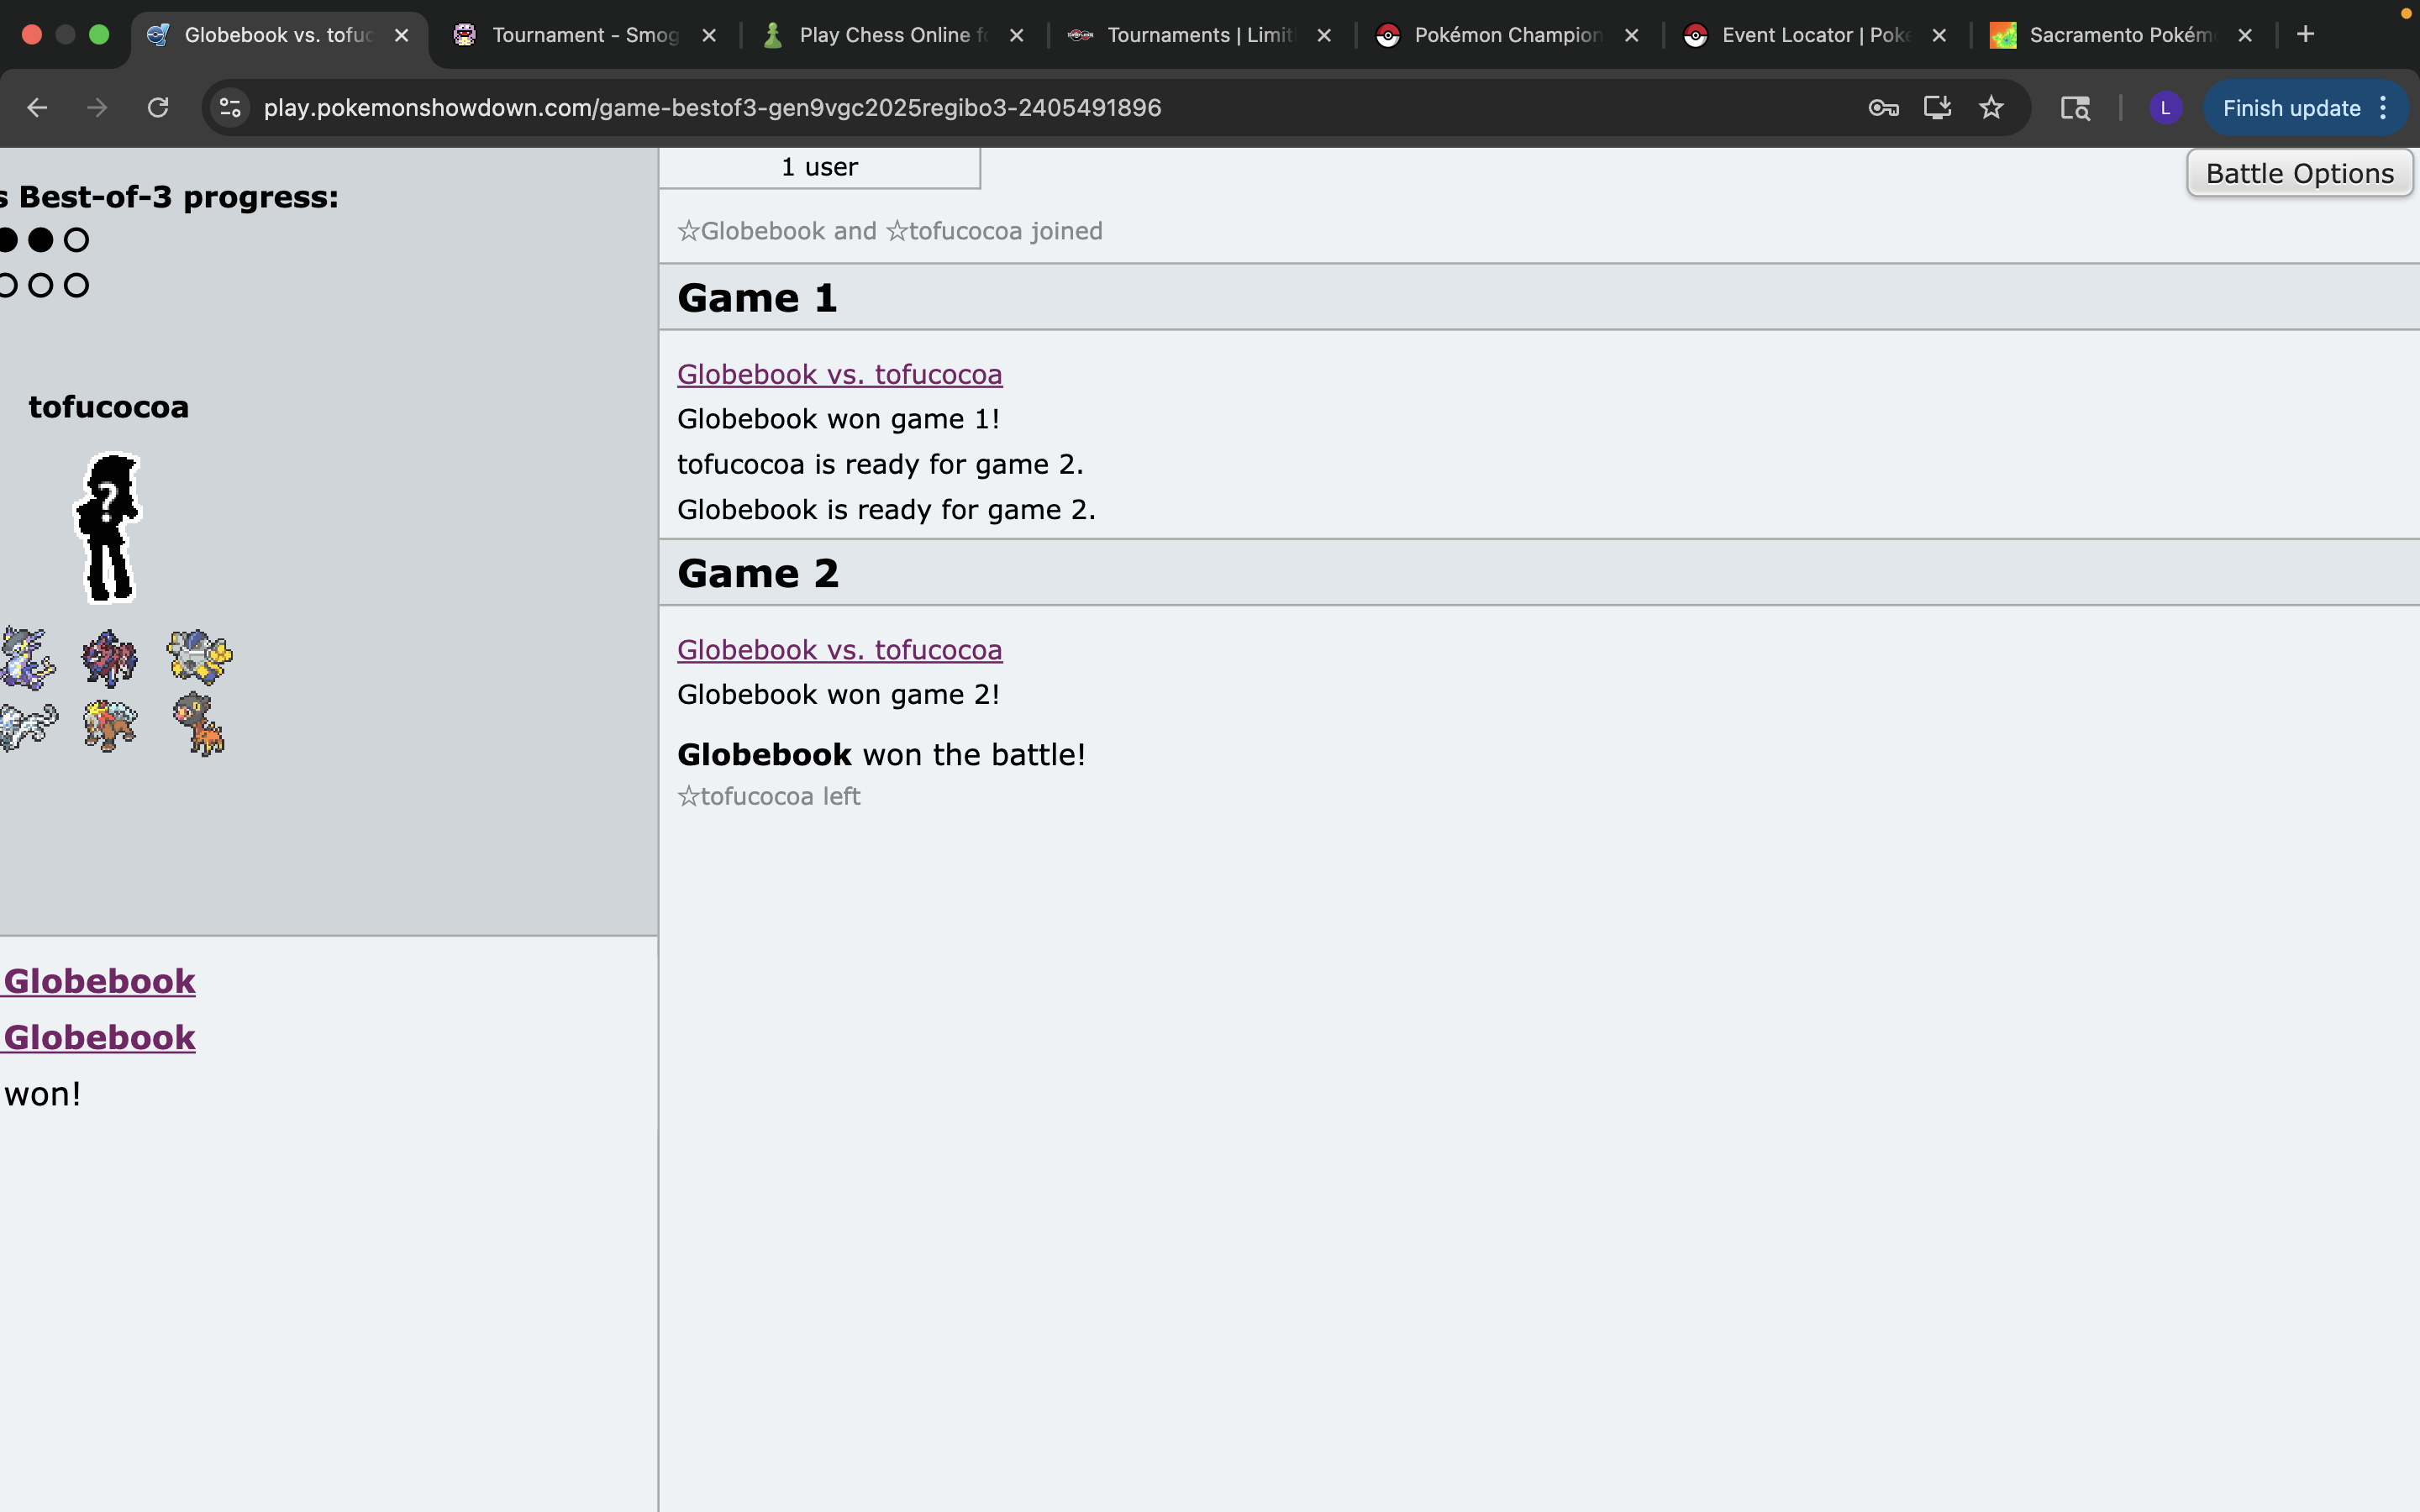Viewport: 2420px width, 1512px height.
Task: Open a new browser tab
Action: pyautogui.click(x=2305, y=35)
